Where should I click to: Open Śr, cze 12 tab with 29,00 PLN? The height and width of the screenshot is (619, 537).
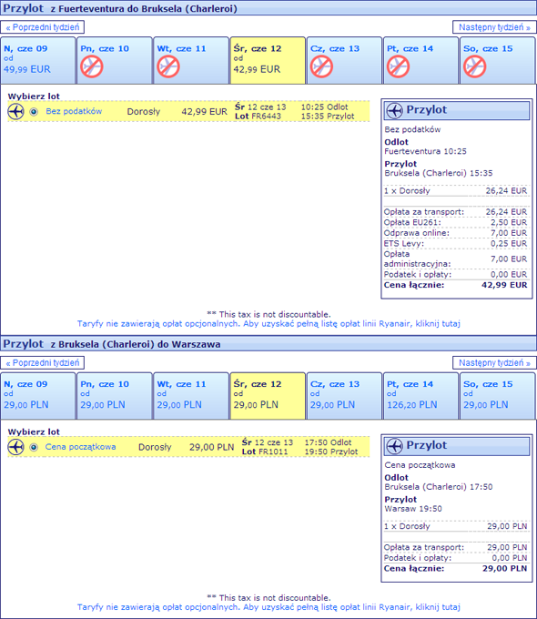coord(268,396)
